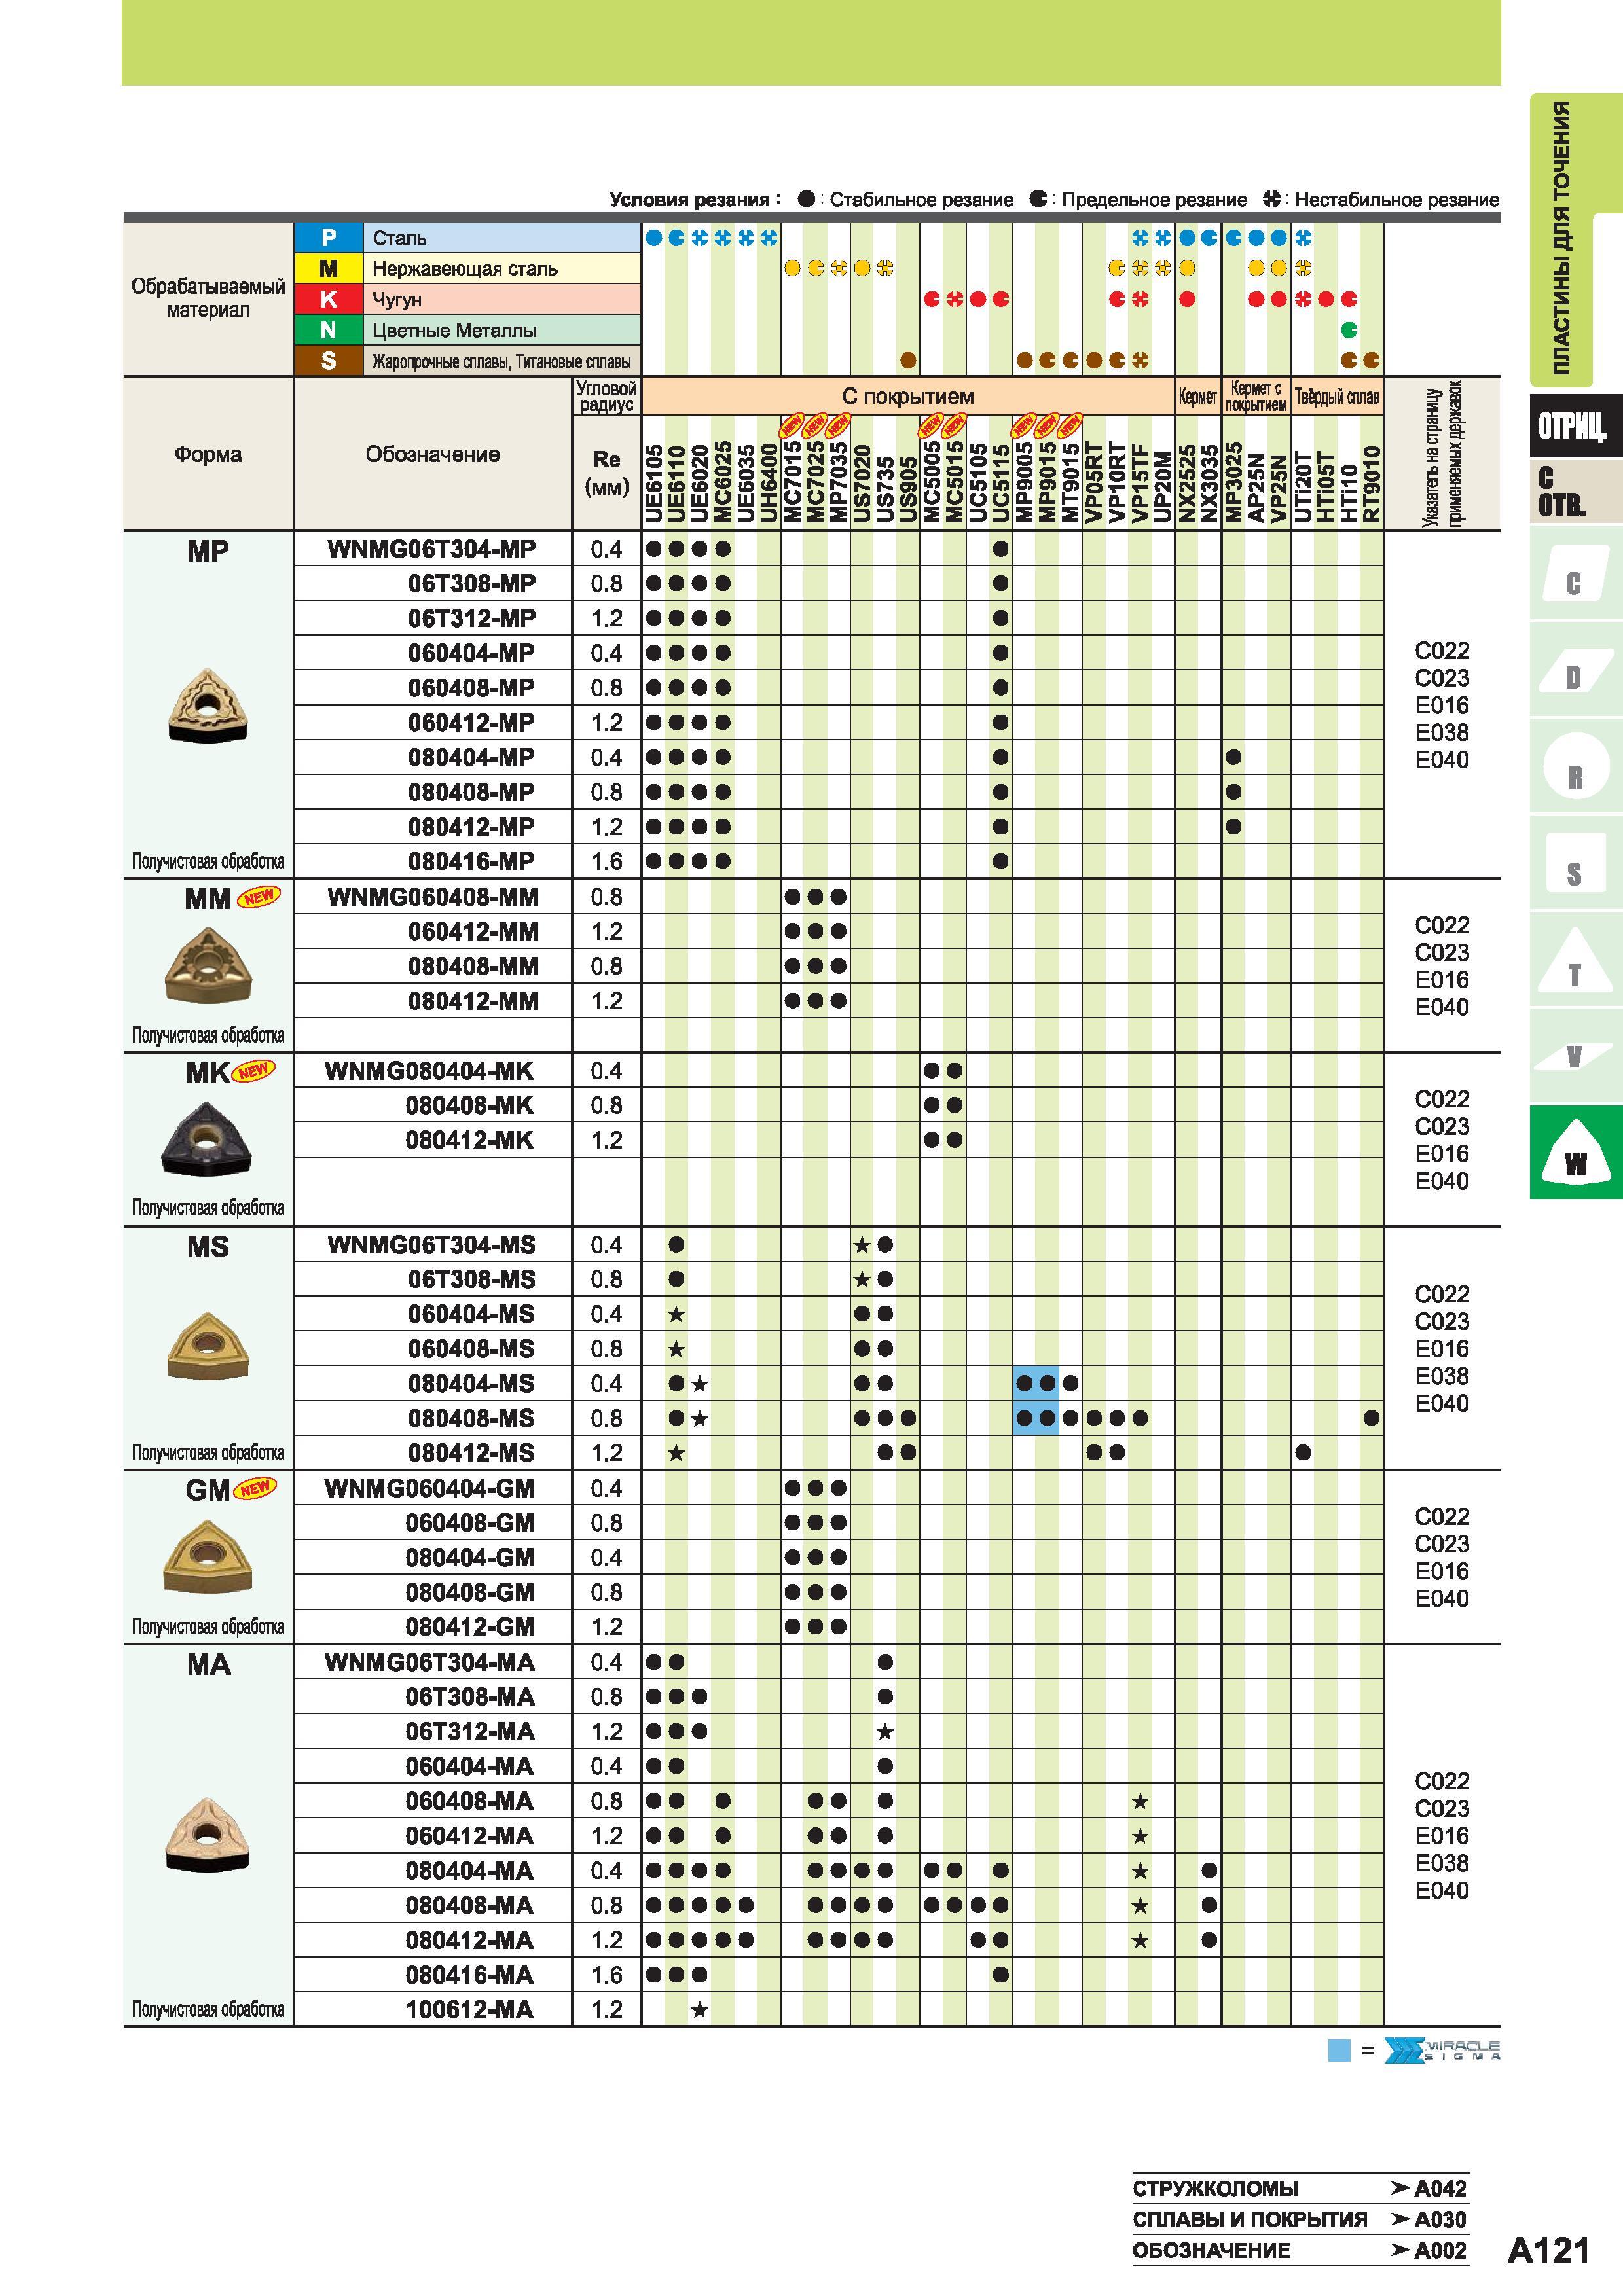
Task: Click the NEW badge beside MM
Action: (259, 897)
